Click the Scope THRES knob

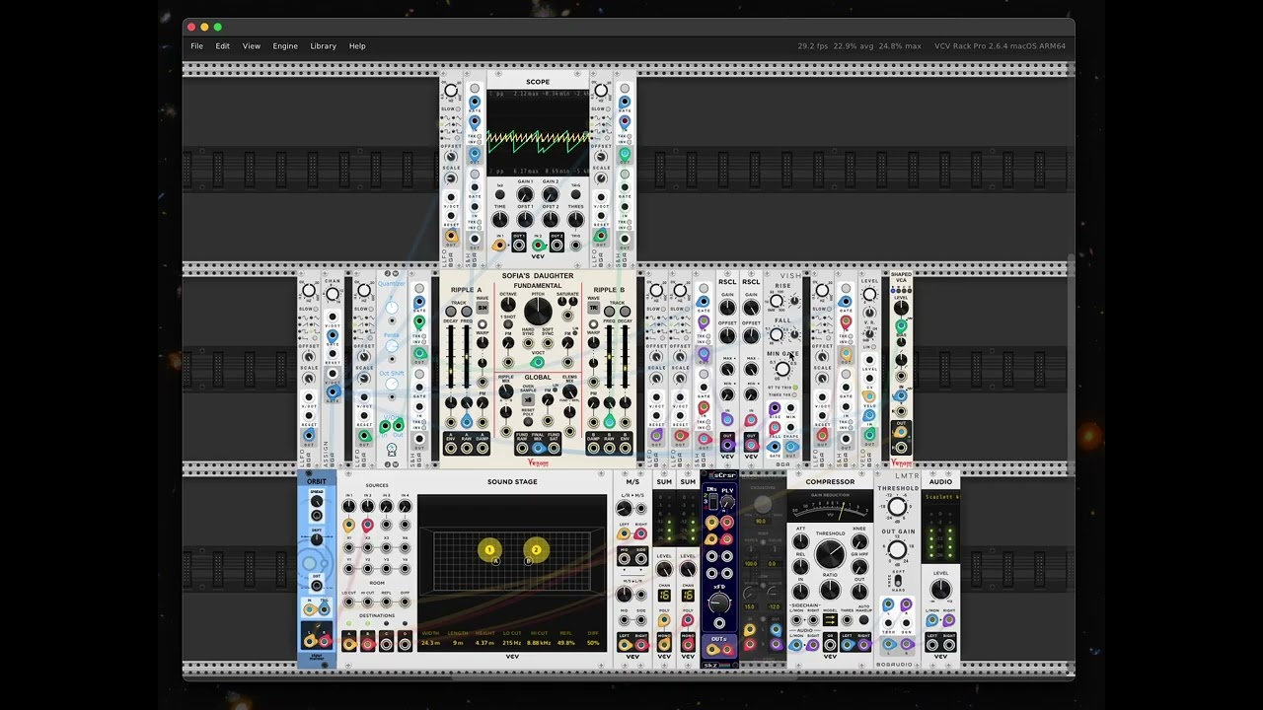575,220
